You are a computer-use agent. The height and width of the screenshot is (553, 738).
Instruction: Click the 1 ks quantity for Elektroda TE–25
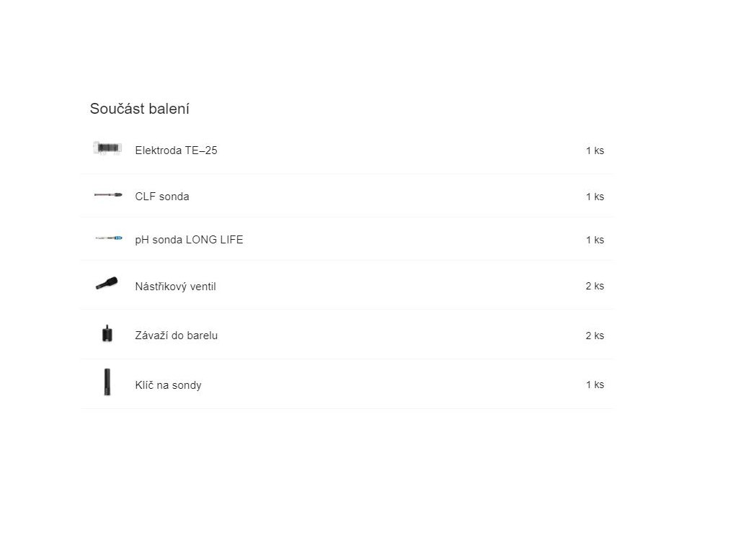coord(595,150)
